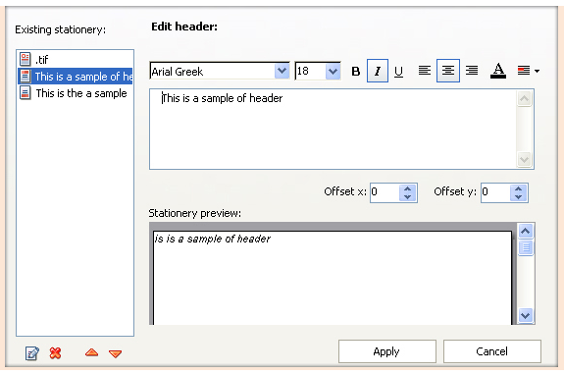Click the .tif file icon
The height and width of the screenshot is (374, 564).
click(26, 60)
